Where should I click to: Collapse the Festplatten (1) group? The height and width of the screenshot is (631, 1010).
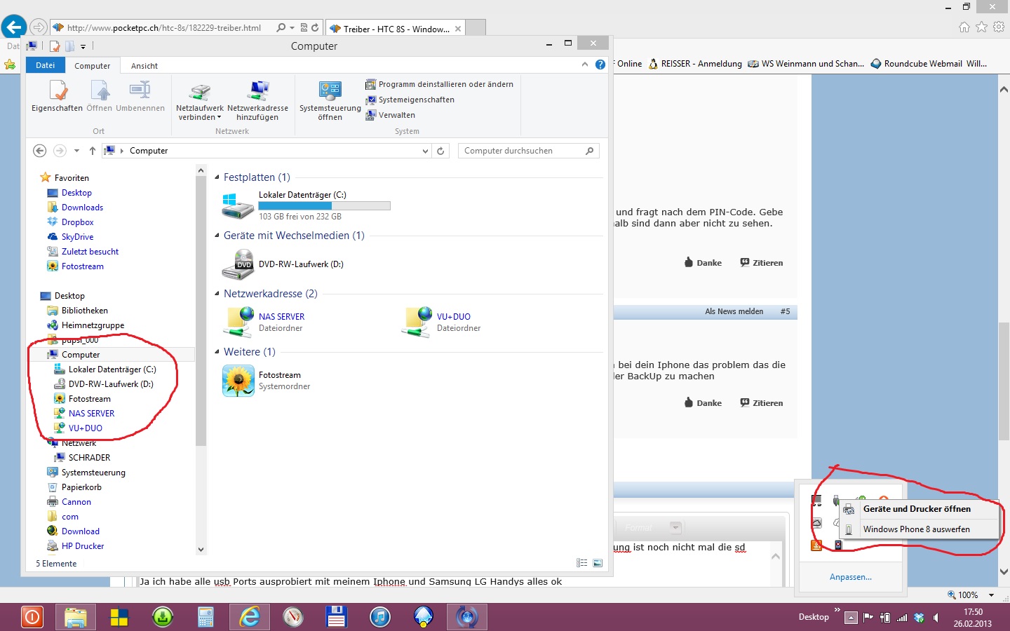tap(217, 177)
